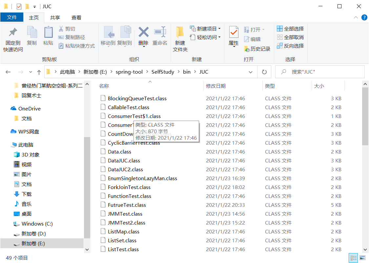The image size is (369, 263).
Task: Click the Delete (删除) X icon
Action: coord(144,32)
